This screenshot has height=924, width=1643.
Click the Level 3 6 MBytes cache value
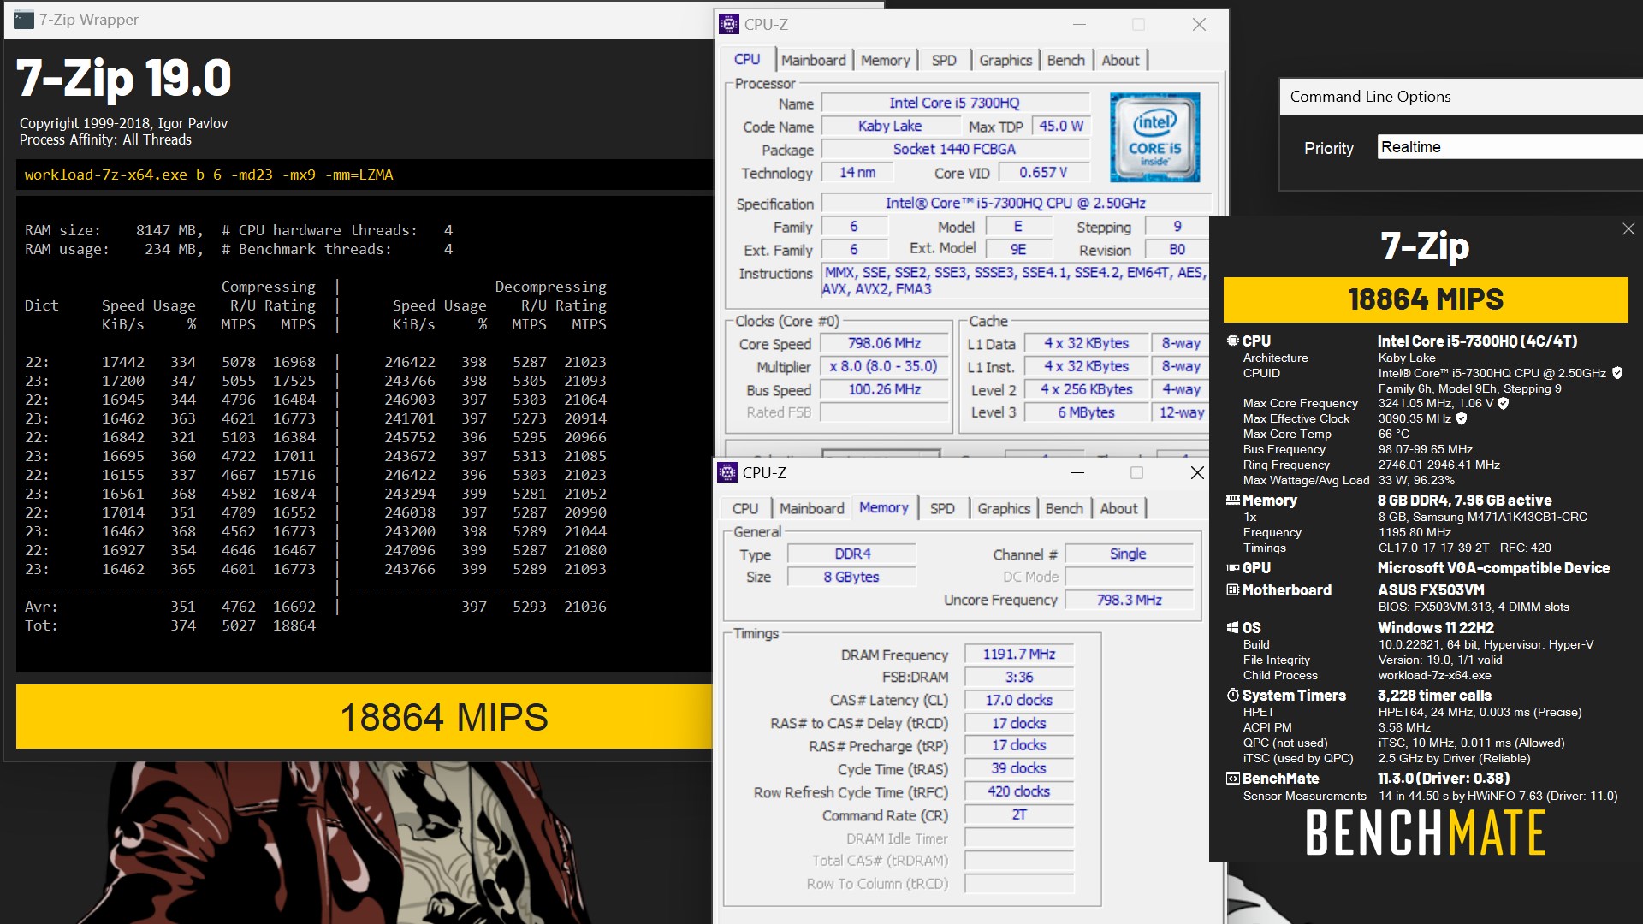click(1086, 412)
